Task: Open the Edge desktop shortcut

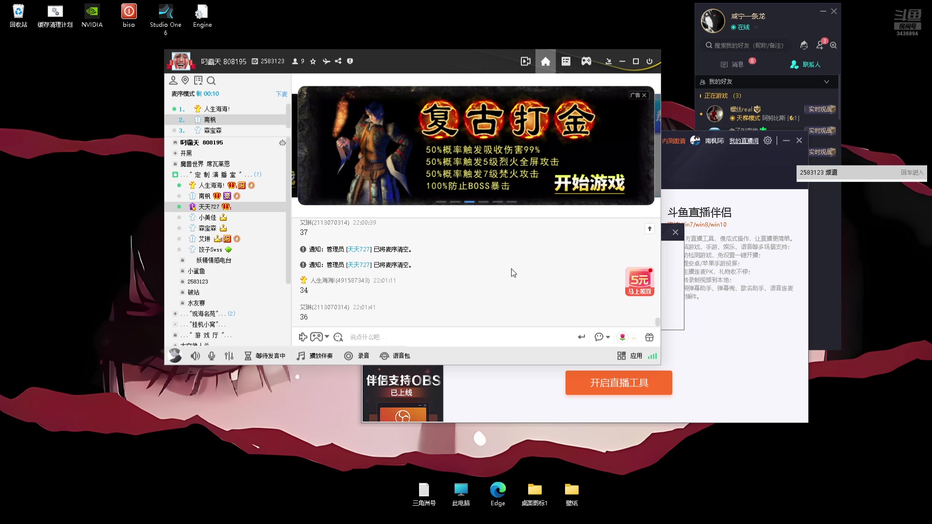Action: click(x=498, y=494)
